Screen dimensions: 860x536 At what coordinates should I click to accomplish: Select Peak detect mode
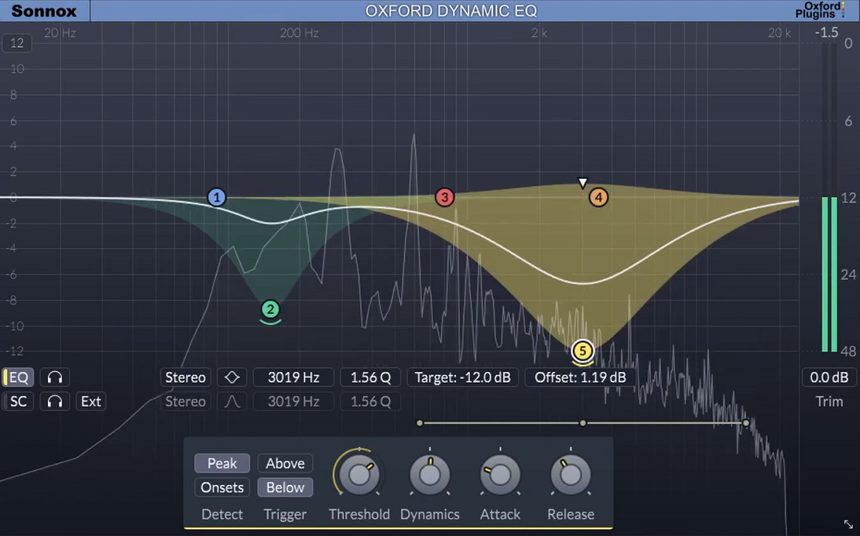point(222,463)
